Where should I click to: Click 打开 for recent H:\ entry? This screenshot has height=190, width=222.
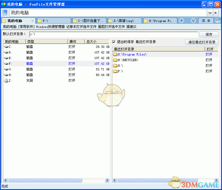pyautogui.click(x=209, y=66)
